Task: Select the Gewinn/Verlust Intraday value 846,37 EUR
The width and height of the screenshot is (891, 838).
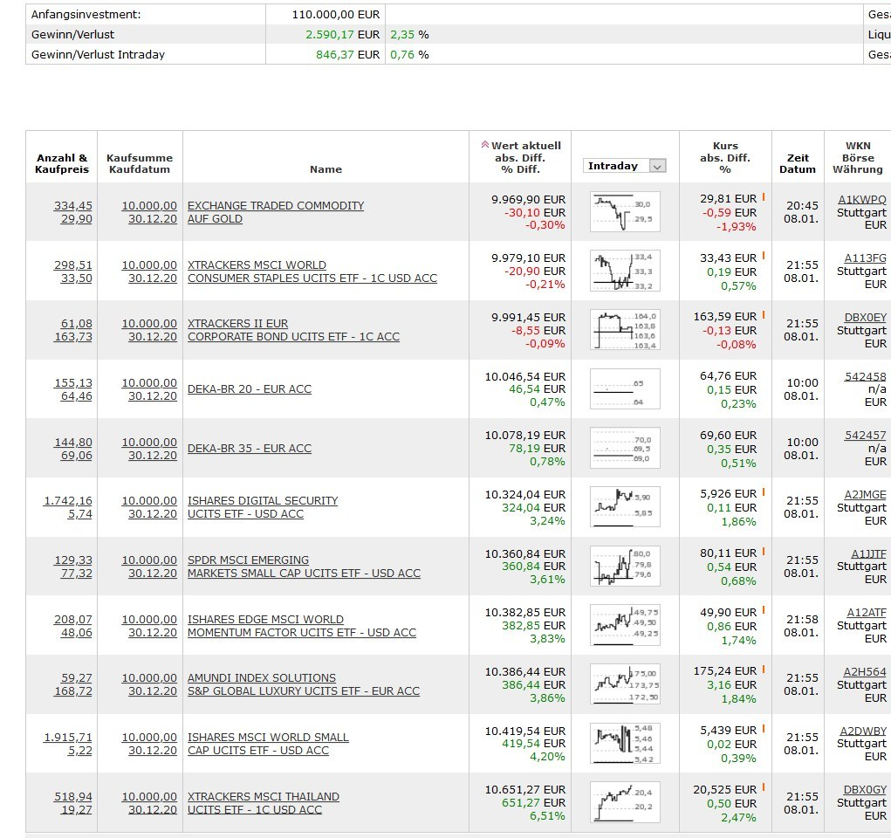Action: coord(348,54)
